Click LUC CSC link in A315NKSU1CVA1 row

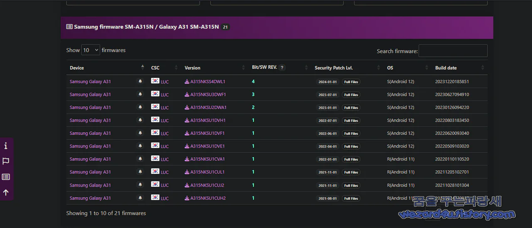coord(165,159)
